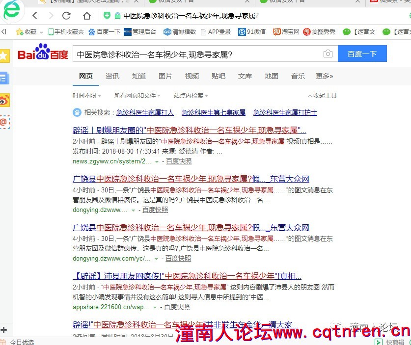Add a sidebar item with the plus icon

(3, 330)
